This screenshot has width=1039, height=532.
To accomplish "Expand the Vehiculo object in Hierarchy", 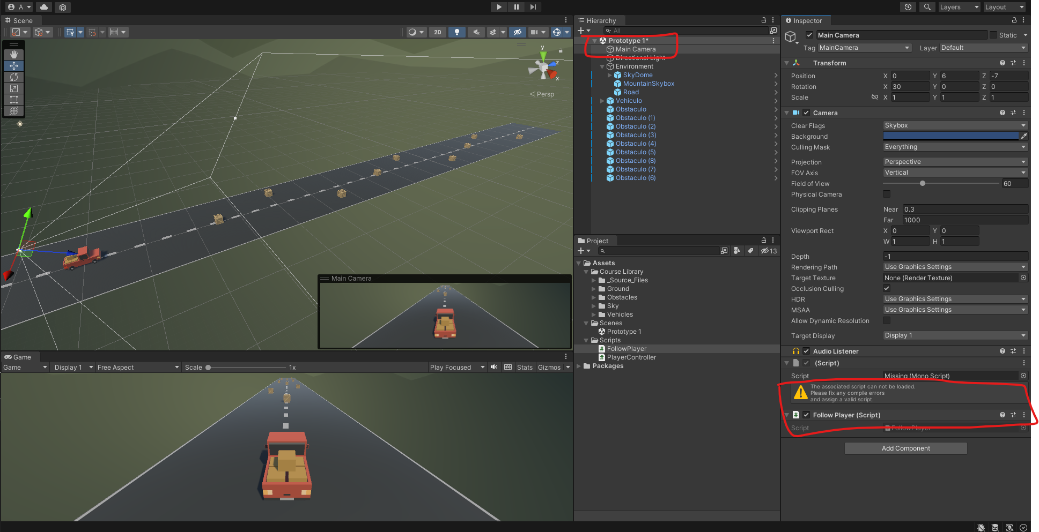I will click(602, 101).
